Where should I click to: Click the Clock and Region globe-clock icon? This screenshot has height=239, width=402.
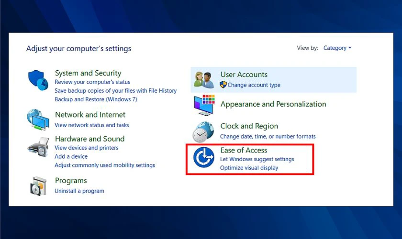[x=203, y=132]
